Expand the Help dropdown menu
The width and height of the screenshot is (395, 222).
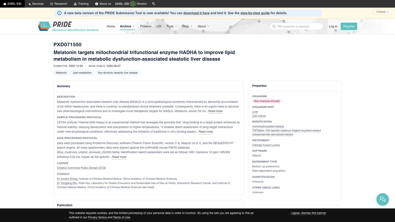187,26
